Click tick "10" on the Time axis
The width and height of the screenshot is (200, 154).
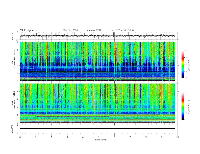178,137
